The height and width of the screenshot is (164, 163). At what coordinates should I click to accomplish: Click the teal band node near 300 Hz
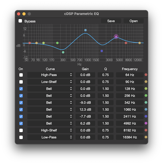(63, 52)
